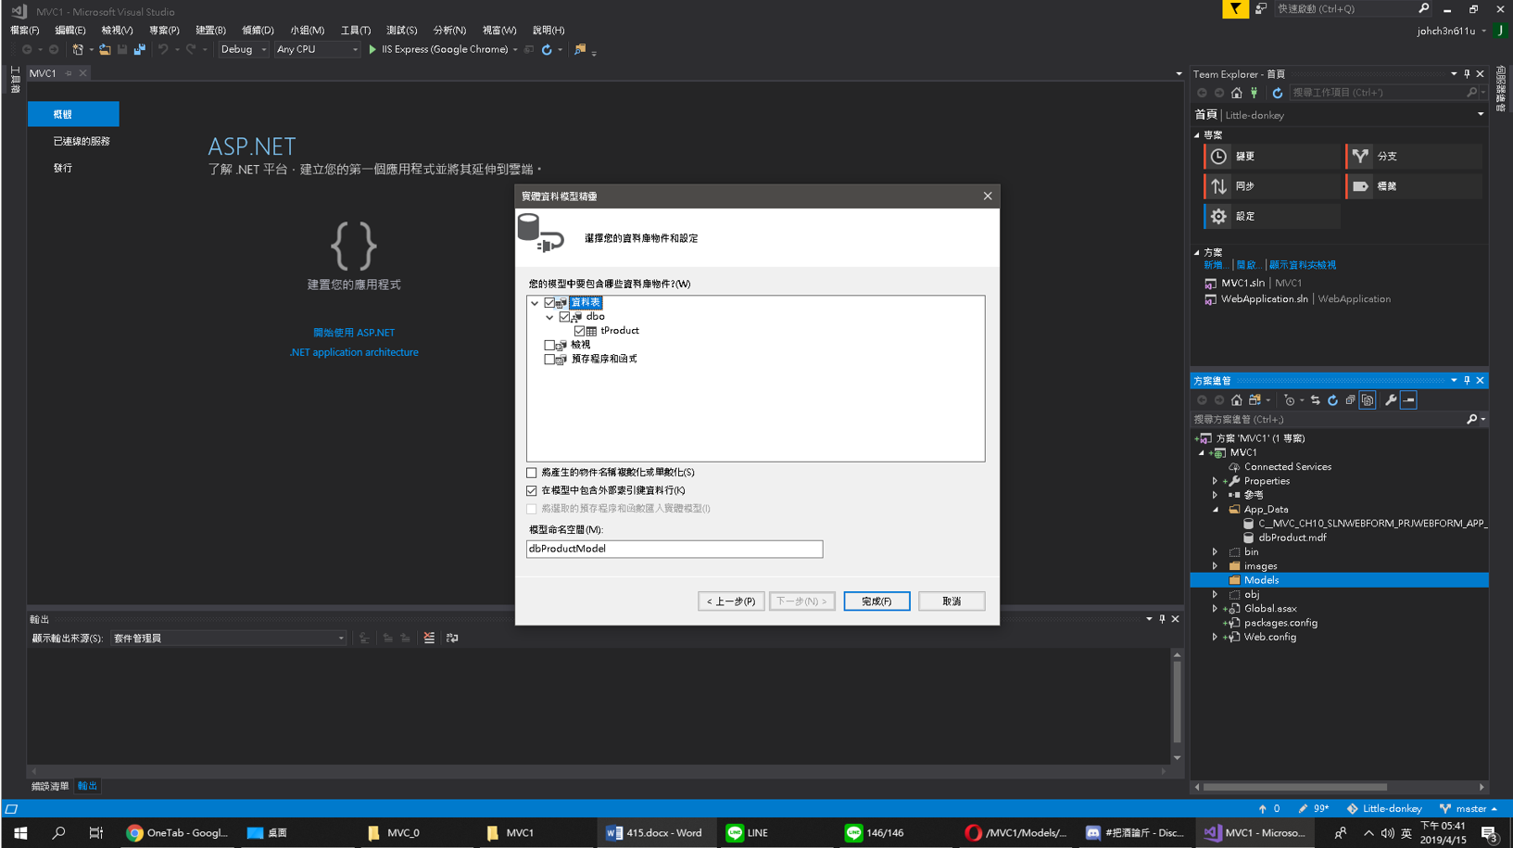
Task: Uncheck include foreign key columns option
Action: (x=532, y=490)
